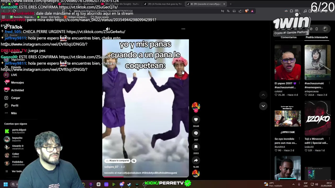Open followed account bepucho
Viewport: 335px width, 188px height.
[13, 139]
